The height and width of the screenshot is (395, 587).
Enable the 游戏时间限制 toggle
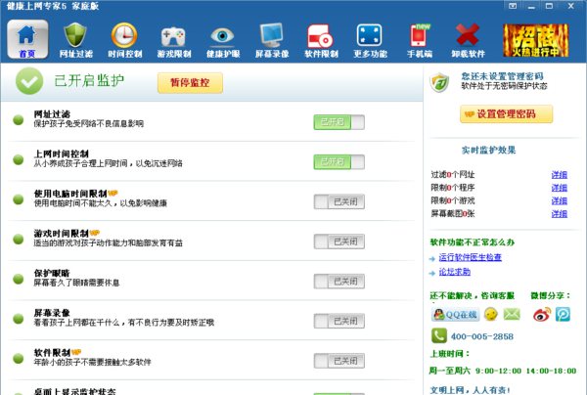click(x=339, y=241)
